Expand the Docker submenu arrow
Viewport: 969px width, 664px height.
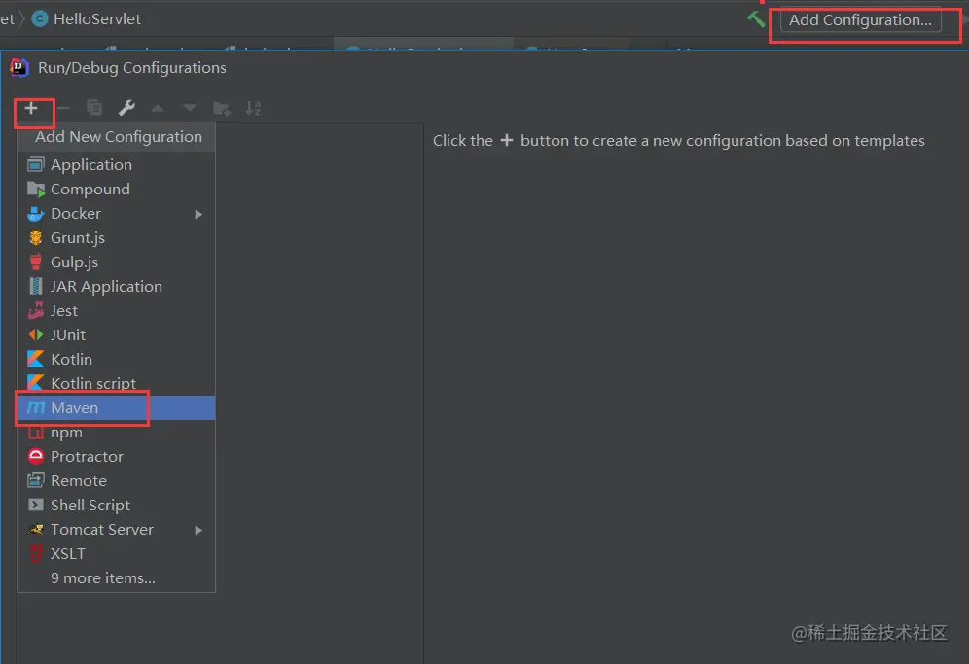point(198,214)
